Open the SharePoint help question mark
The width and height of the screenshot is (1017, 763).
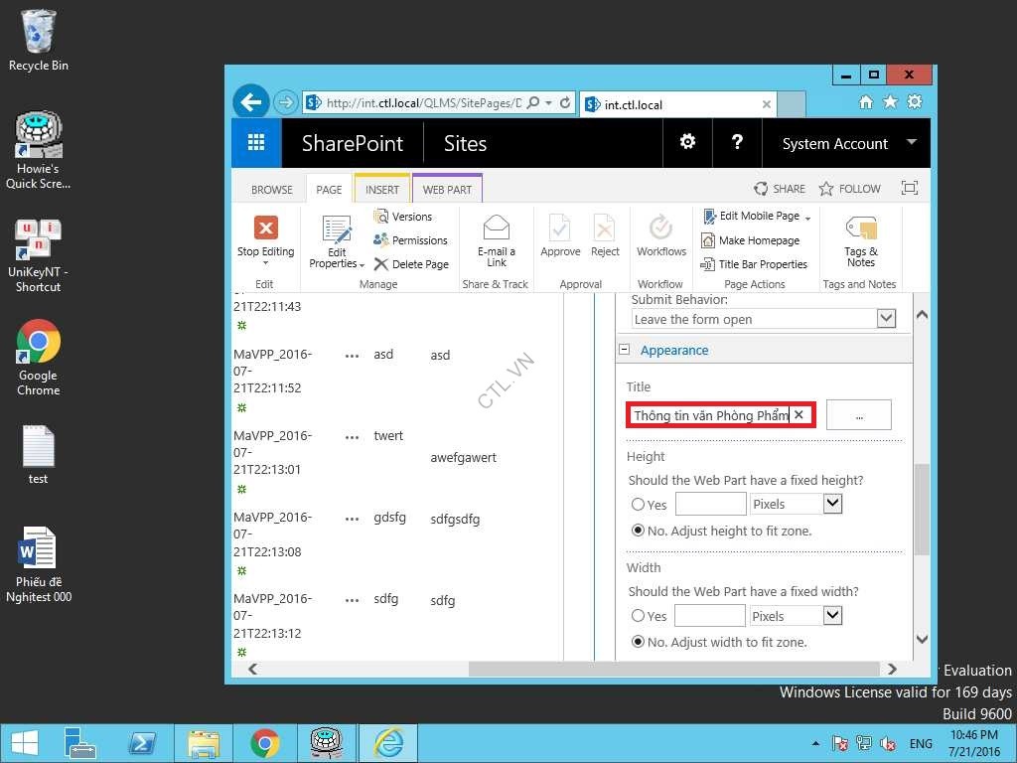pos(737,143)
